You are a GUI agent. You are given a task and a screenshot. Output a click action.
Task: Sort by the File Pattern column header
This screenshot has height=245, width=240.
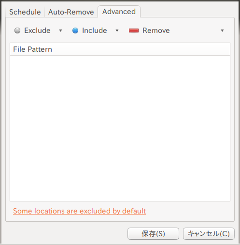[120, 49]
